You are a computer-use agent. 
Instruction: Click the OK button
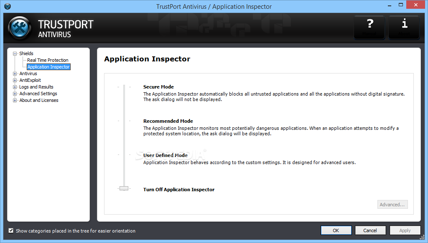pos(336,230)
